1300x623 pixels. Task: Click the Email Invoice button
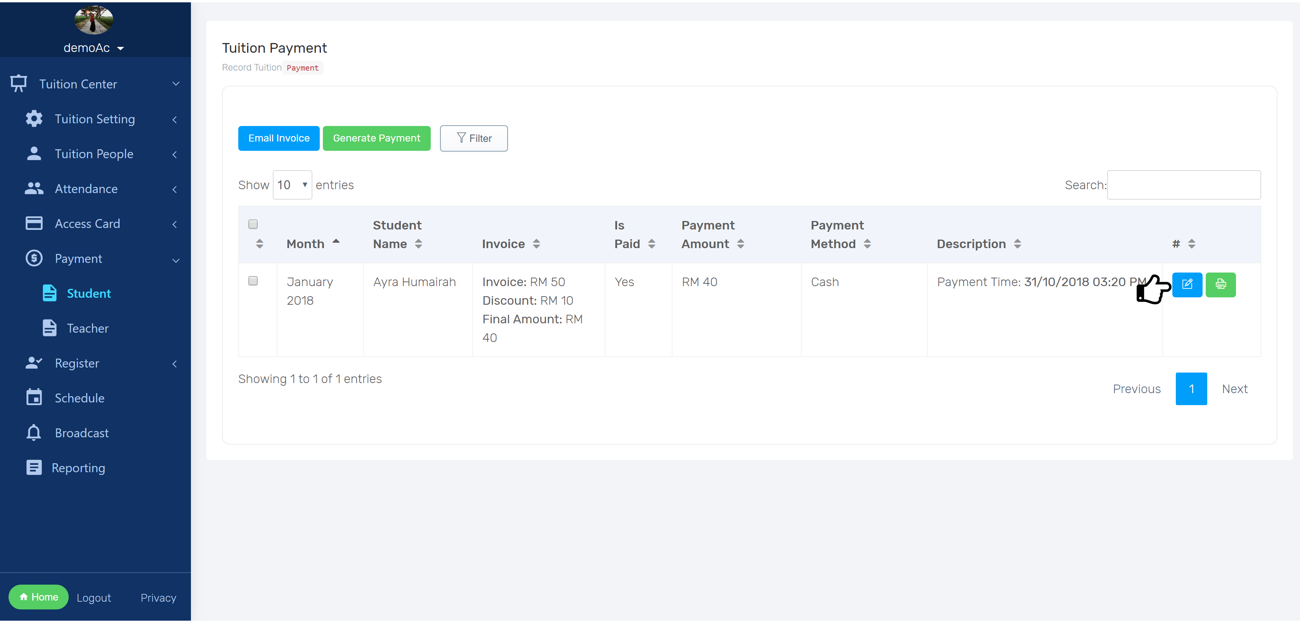[279, 138]
